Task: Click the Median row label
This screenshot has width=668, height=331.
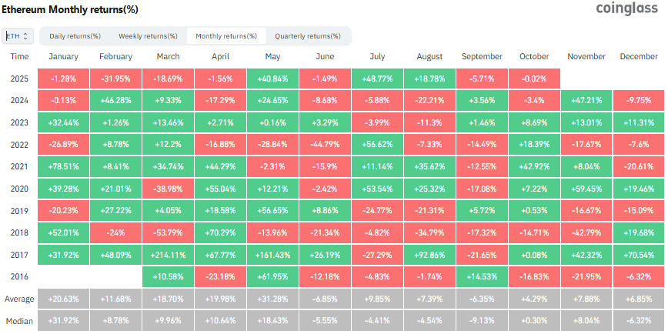Action: click(20, 320)
